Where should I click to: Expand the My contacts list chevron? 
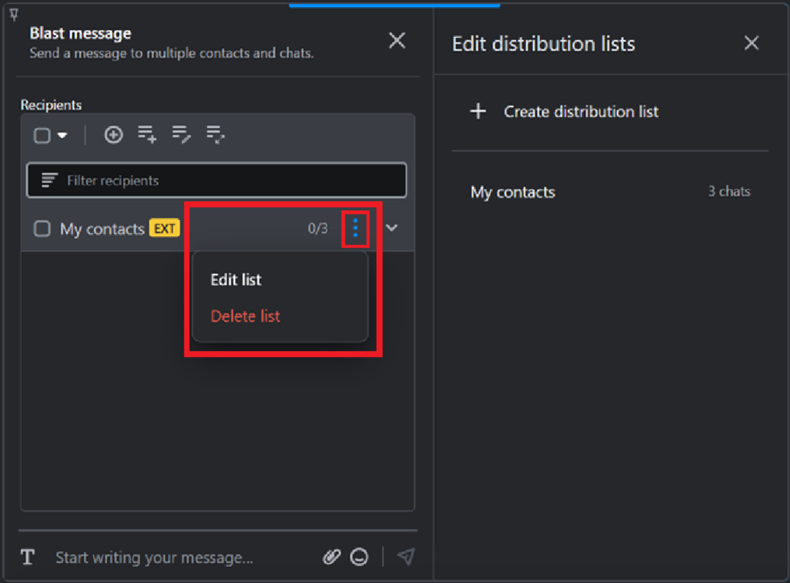pos(392,228)
